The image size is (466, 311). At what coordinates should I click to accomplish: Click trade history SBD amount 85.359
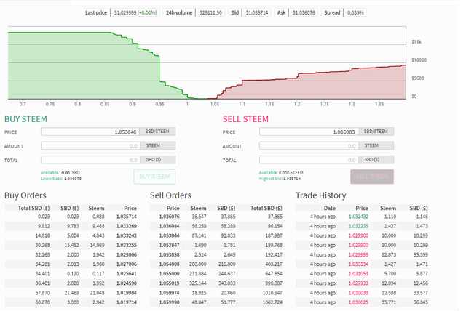tap(421, 254)
